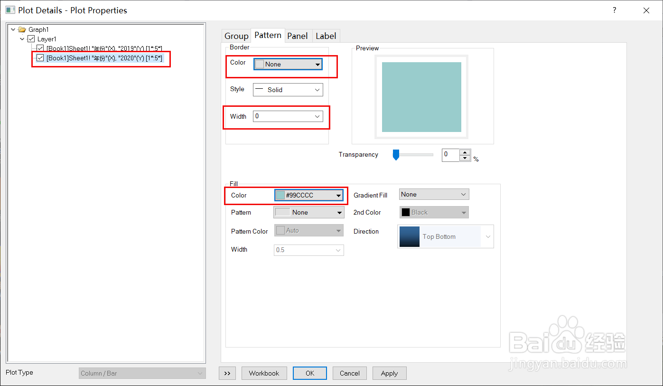Open the Border Color dropdown

click(288, 64)
